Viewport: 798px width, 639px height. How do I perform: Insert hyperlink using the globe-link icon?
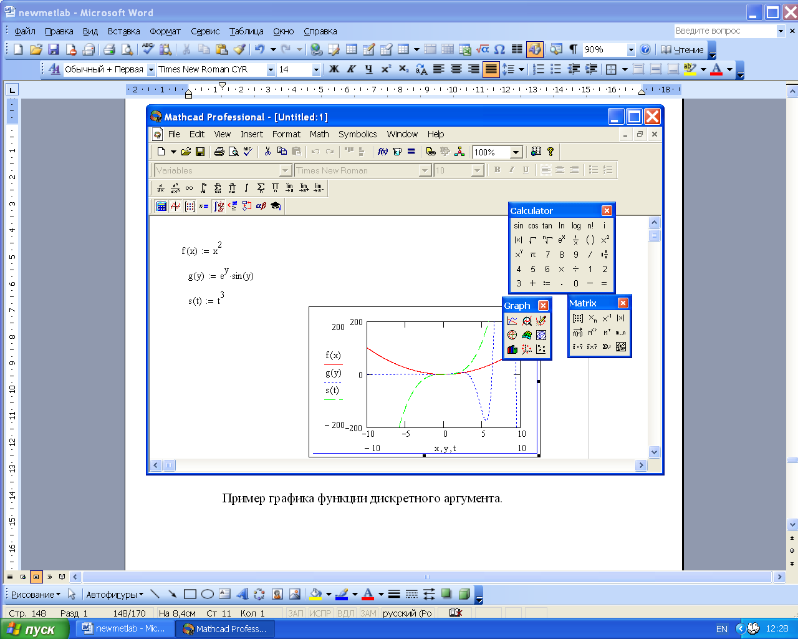317,49
